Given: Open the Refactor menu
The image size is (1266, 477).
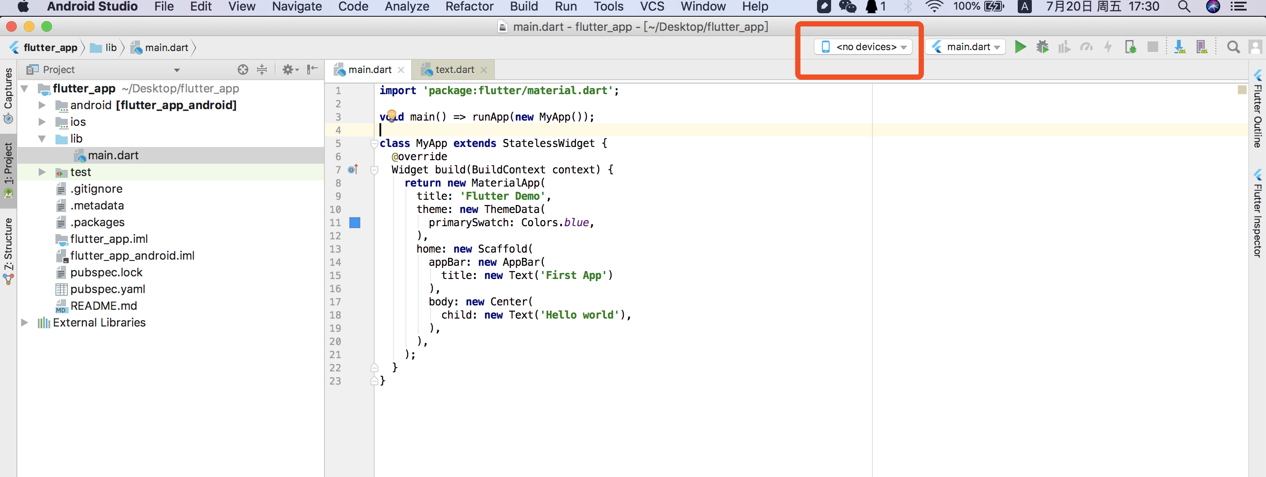Looking at the screenshot, I should coord(469,7).
